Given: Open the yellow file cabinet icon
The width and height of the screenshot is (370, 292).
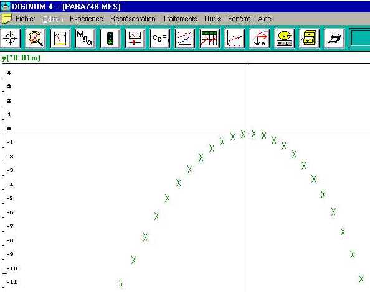Looking at the screenshot, I should (x=310, y=39).
